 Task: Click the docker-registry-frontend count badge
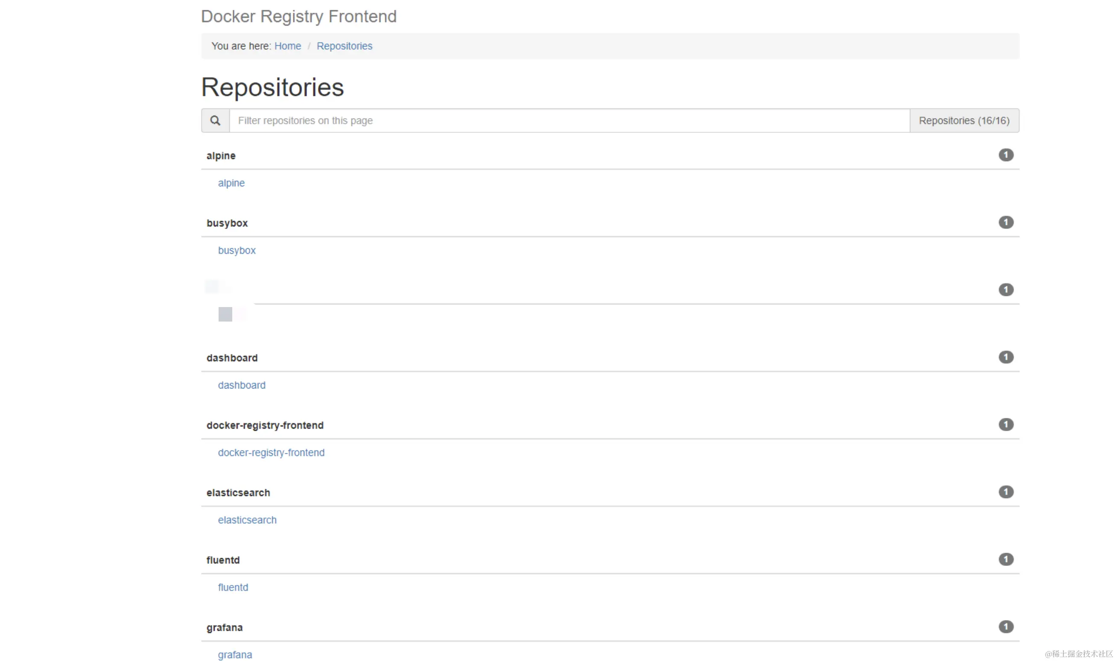click(1005, 424)
